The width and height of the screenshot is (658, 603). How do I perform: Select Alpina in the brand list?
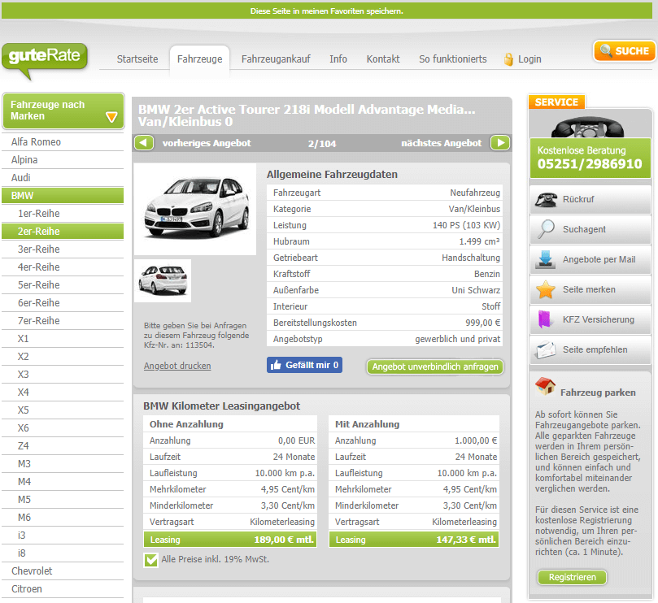(x=63, y=160)
